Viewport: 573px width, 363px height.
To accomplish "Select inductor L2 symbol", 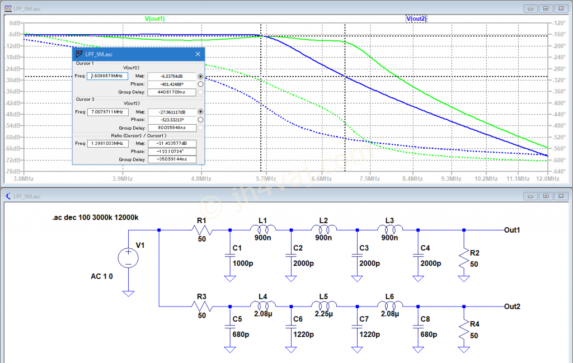I will (x=324, y=229).
